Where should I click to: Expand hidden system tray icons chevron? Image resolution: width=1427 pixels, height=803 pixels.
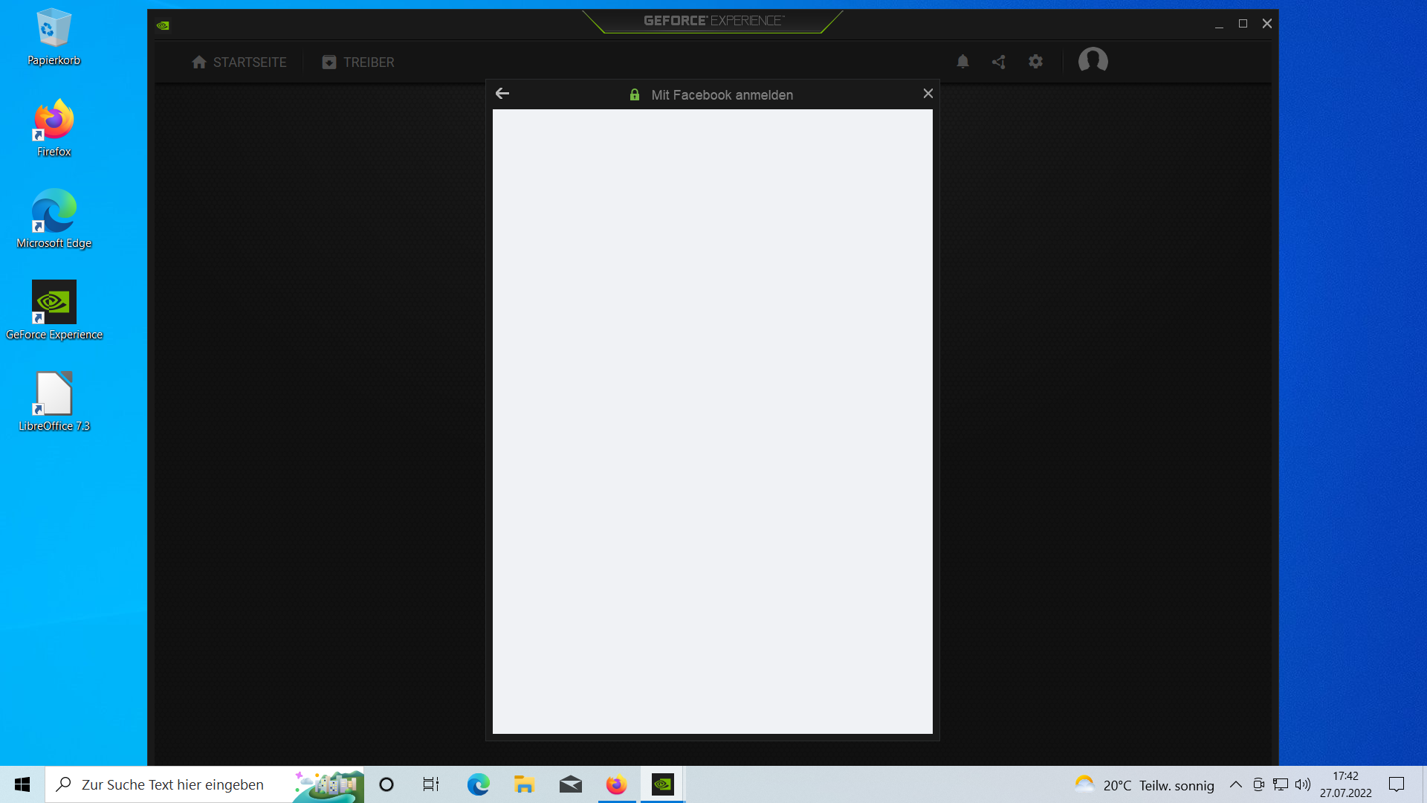1235,784
